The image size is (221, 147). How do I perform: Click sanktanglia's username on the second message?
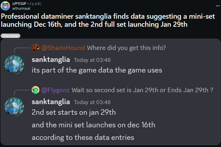[x=51, y=102]
